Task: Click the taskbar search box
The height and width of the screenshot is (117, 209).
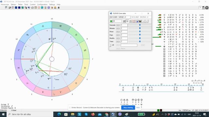Action: [30, 114]
